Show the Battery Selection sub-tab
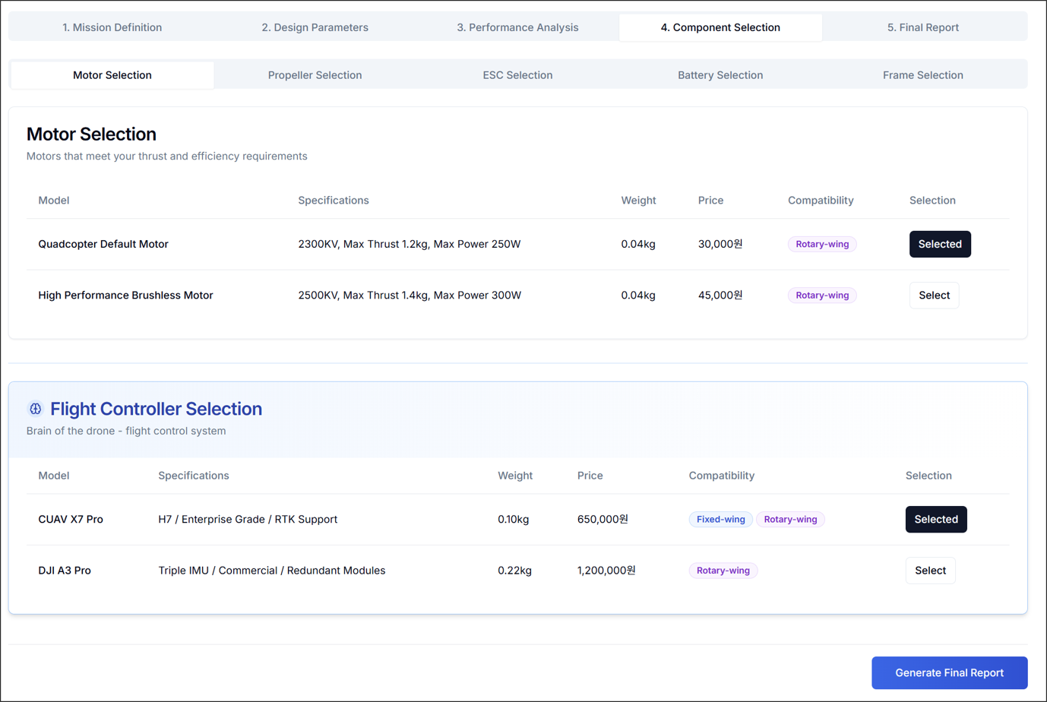Screen dimensions: 1047x702 coord(720,75)
